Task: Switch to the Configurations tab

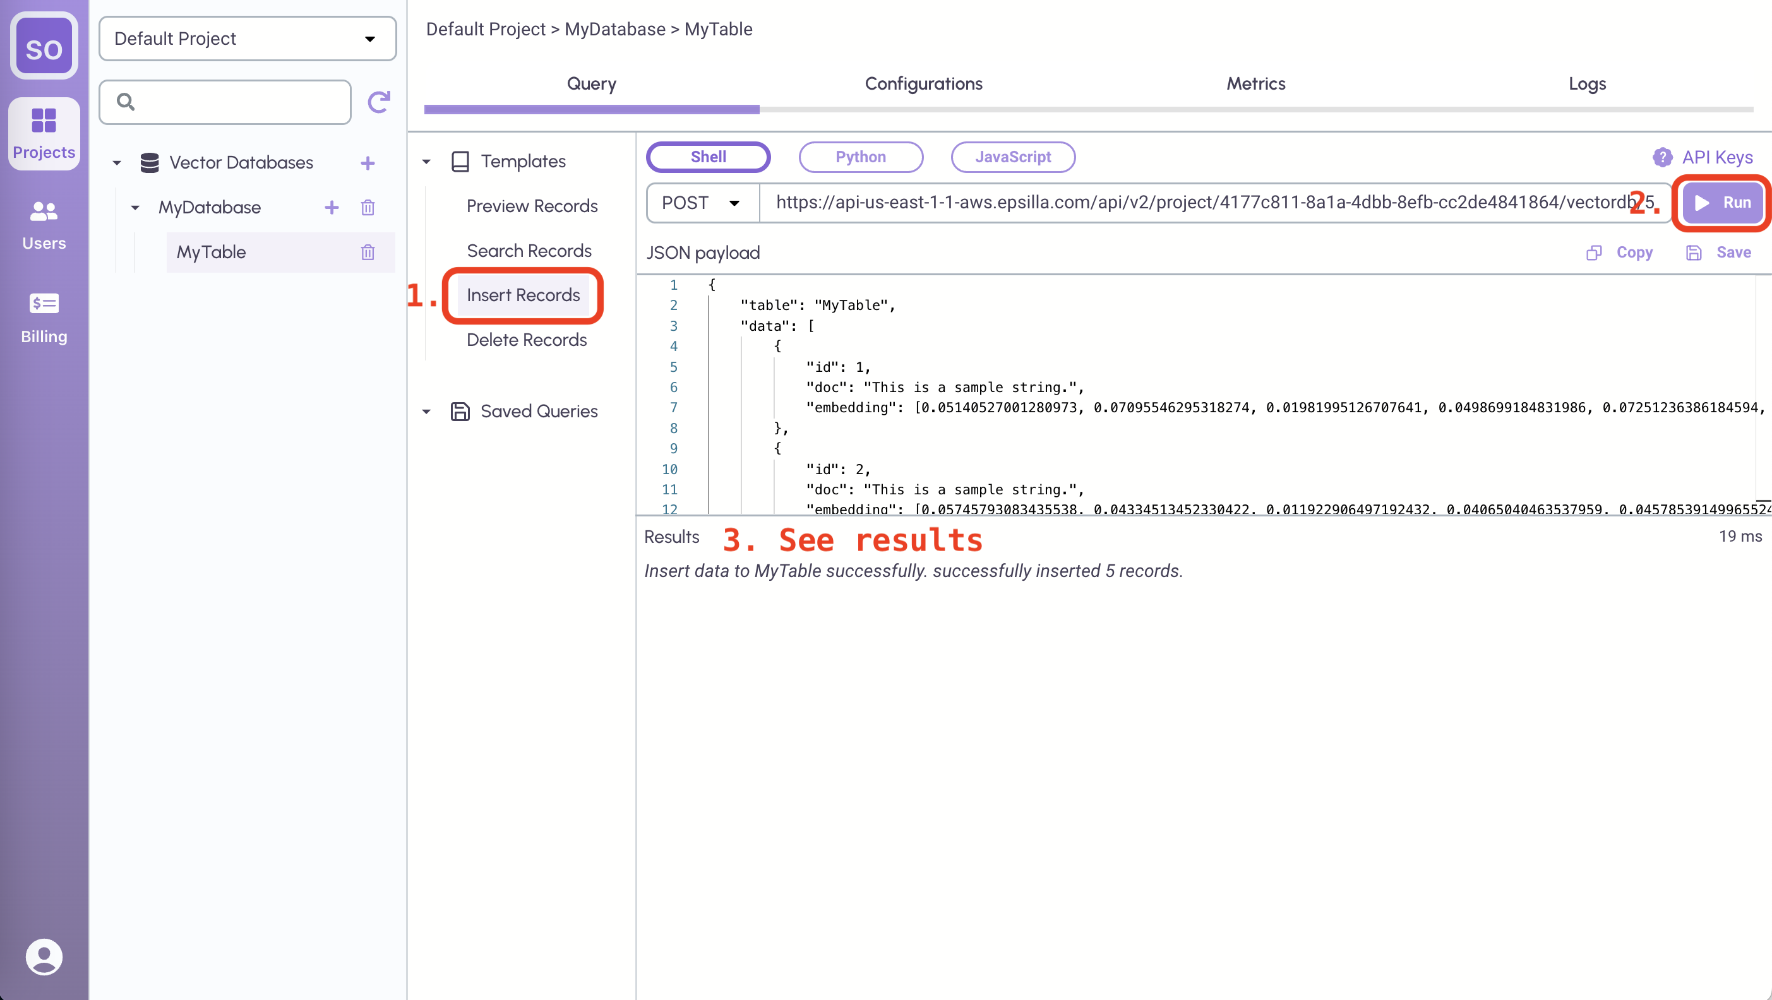Action: [923, 84]
